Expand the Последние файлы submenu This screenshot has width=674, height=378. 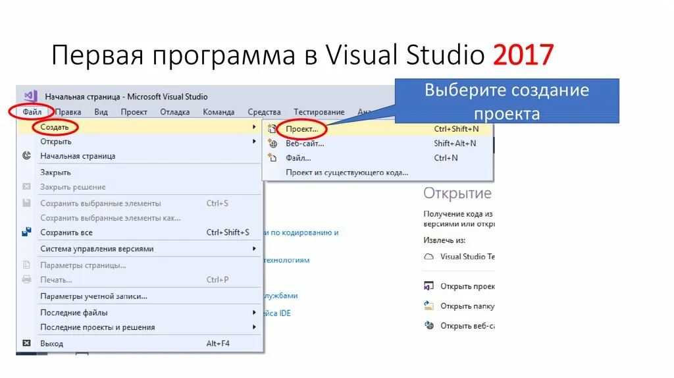pos(254,312)
